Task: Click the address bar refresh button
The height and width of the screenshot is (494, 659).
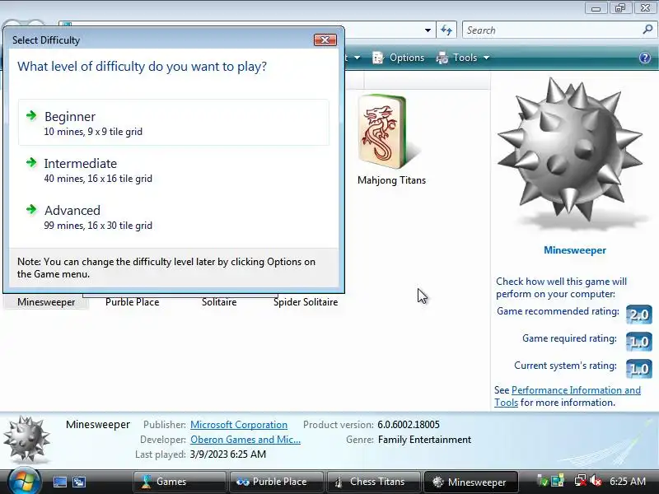Action: pyautogui.click(x=446, y=30)
